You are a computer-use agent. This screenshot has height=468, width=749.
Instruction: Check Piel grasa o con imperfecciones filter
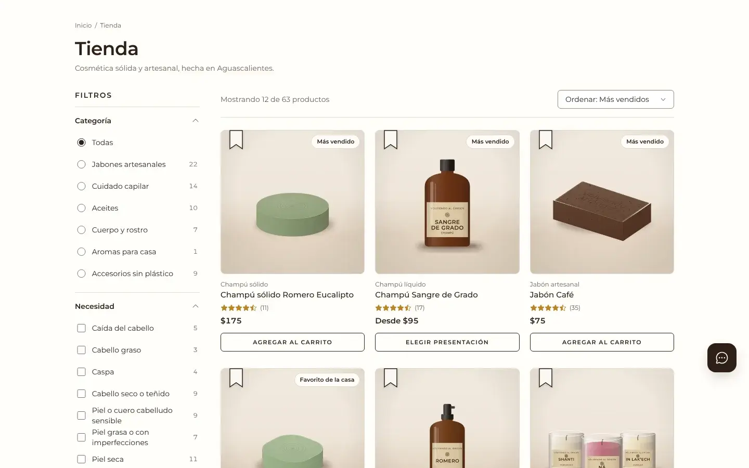tap(81, 437)
